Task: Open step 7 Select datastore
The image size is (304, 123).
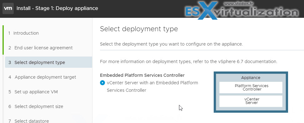Action: (28, 121)
